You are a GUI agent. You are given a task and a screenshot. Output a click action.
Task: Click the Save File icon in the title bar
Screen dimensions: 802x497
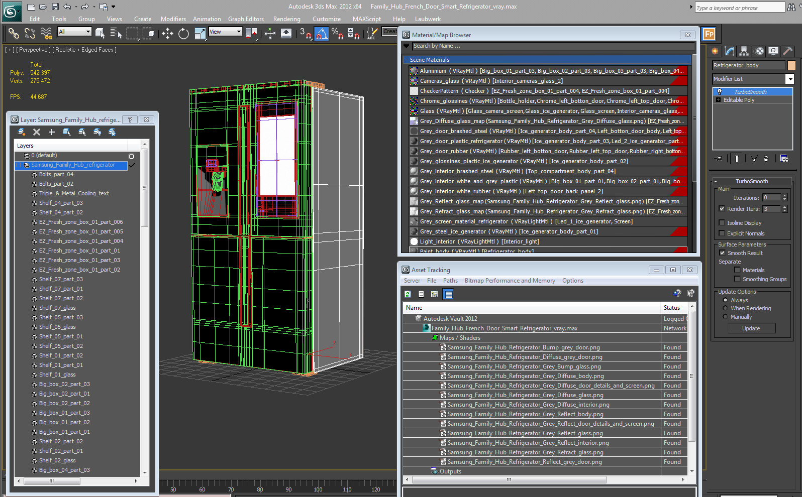55,7
